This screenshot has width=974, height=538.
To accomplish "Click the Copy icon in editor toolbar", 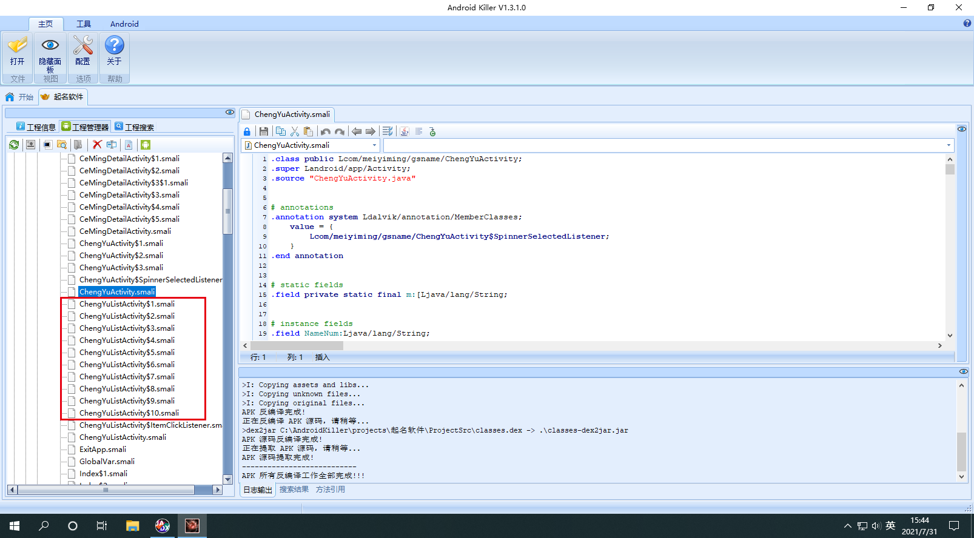I will tap(281, 131).
